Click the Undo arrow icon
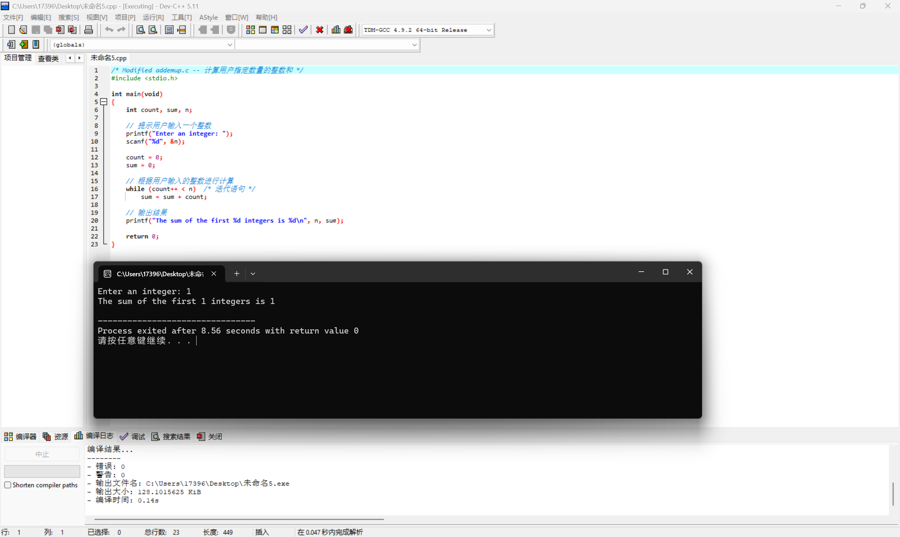This screenshot has height=537, width=900. 109,30
